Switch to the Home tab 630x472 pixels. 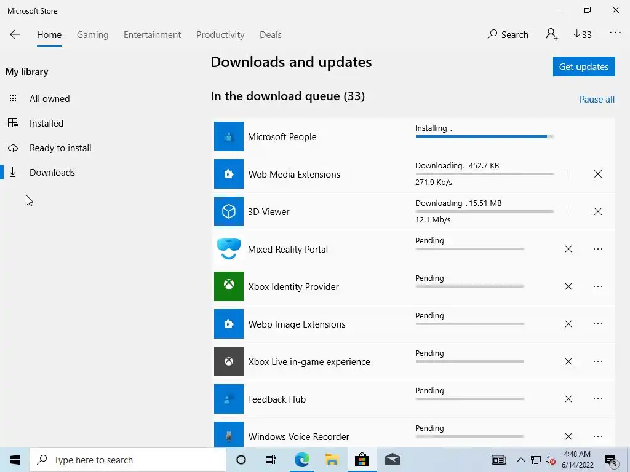coord(49,35)
